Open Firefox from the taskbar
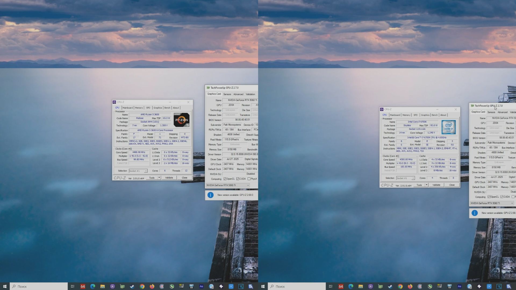 point(152,286)
